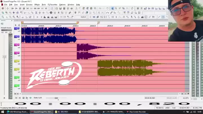The width and height of the screenshot is (203, 114).
Task: Open the VT-DJ WEBERTH taskbar folder
Action: (89, 112)
